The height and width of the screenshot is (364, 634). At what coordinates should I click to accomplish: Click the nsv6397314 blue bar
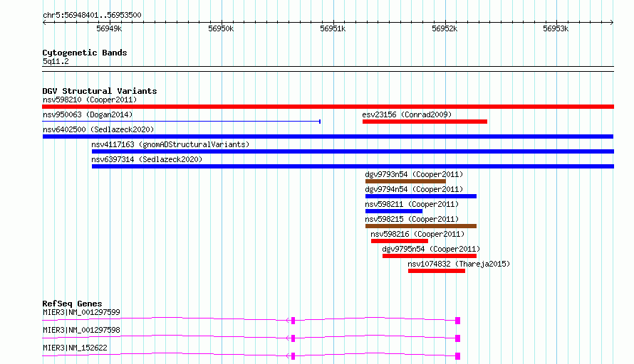pyautogui.click(x=353, y=166)
